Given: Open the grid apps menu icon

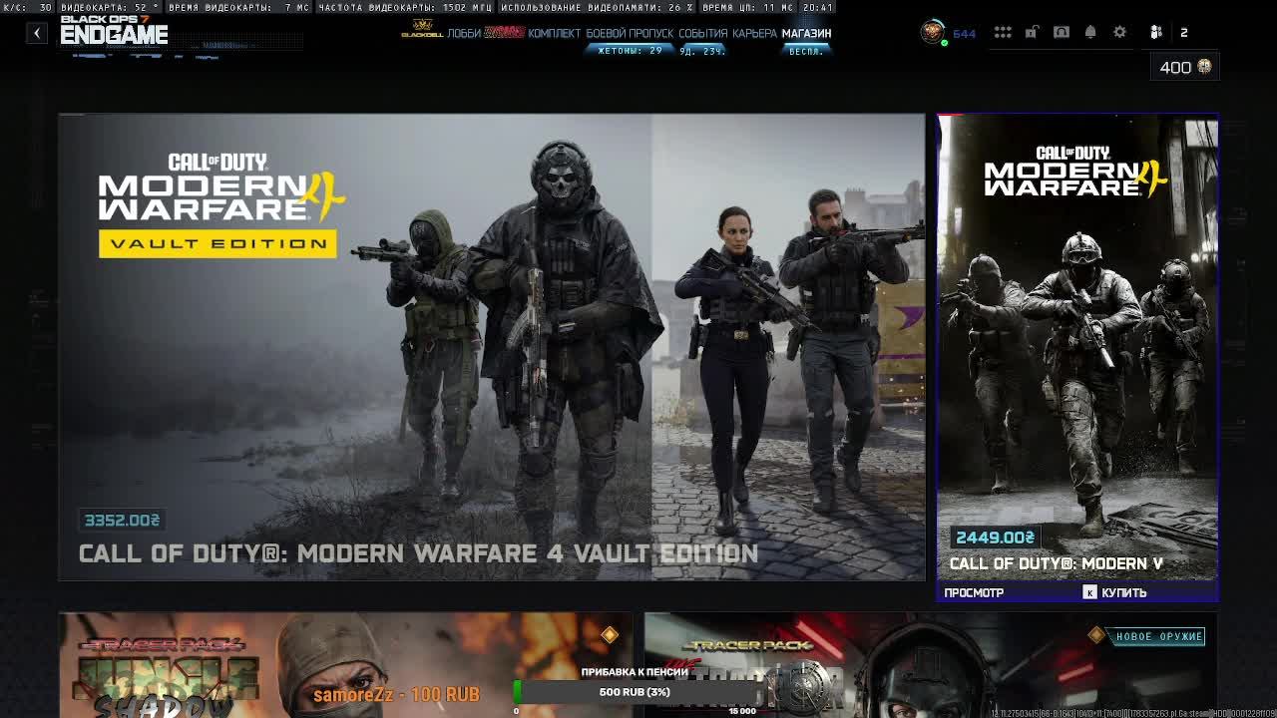Looking at the screenshot, I should [x=1003, y=33].
